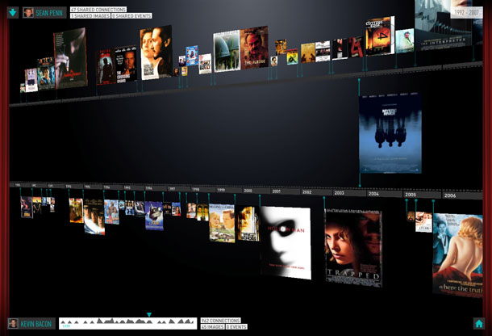The width and height of the screenshot is (492, 336).
Task: Select year 2000 on the timeline
Action: [x=248, y=191]
